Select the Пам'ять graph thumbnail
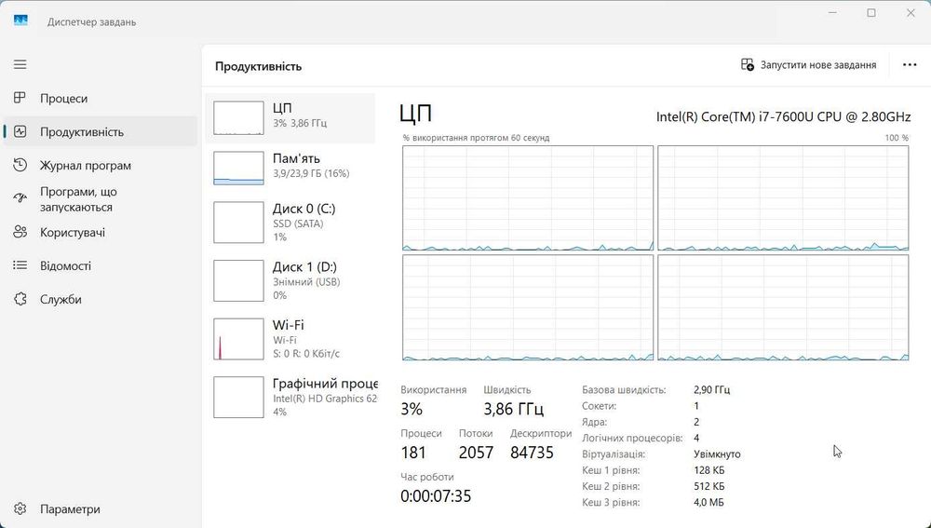Viewport: 931px width, 528px height. 238,168
